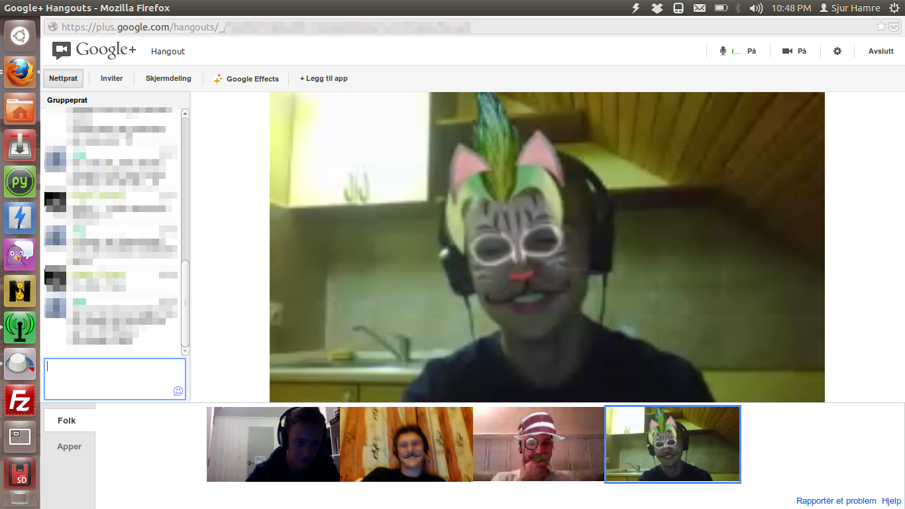Select the striped hat participant thumbnail

539,444
